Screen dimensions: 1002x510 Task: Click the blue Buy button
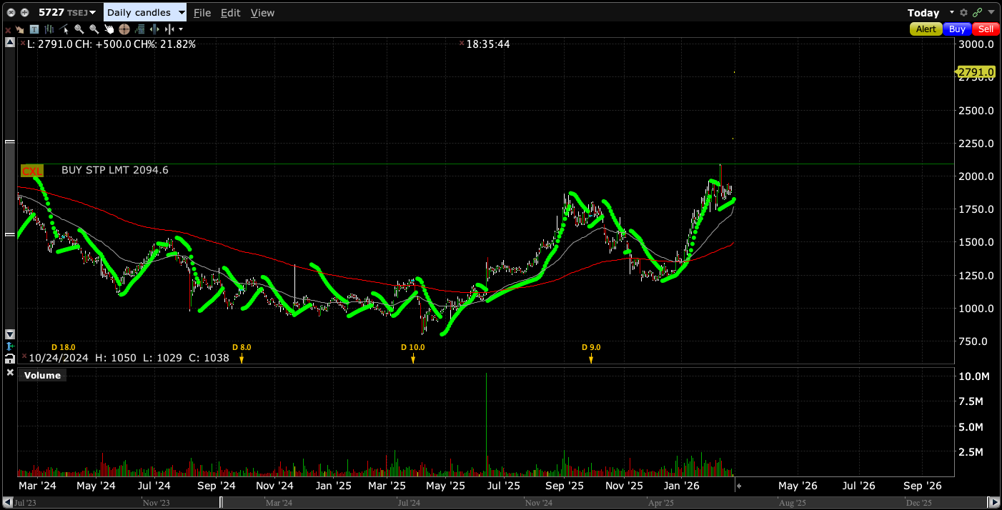[x=957, y=29]
